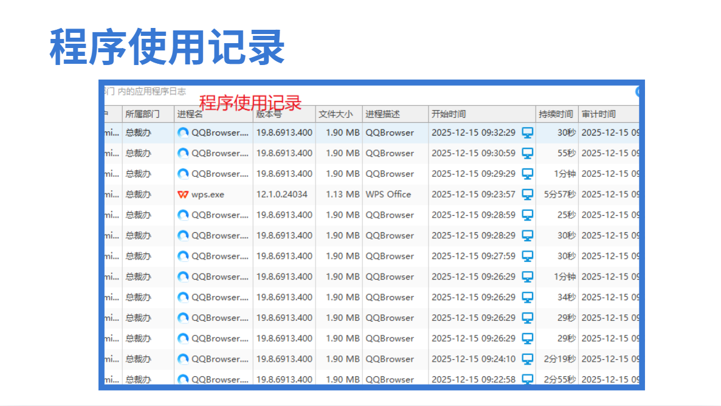Click the monitor icon for 09:28:59 row

[x=528, y=215]
